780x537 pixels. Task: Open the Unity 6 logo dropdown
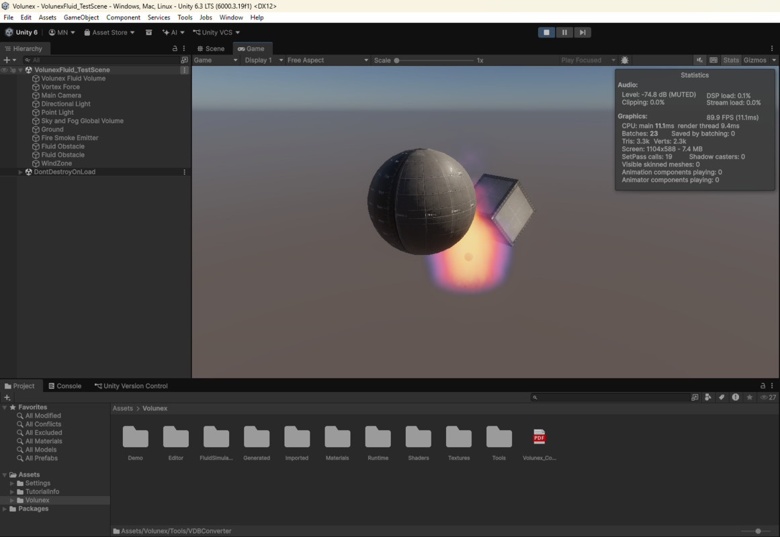coord(21,32)
